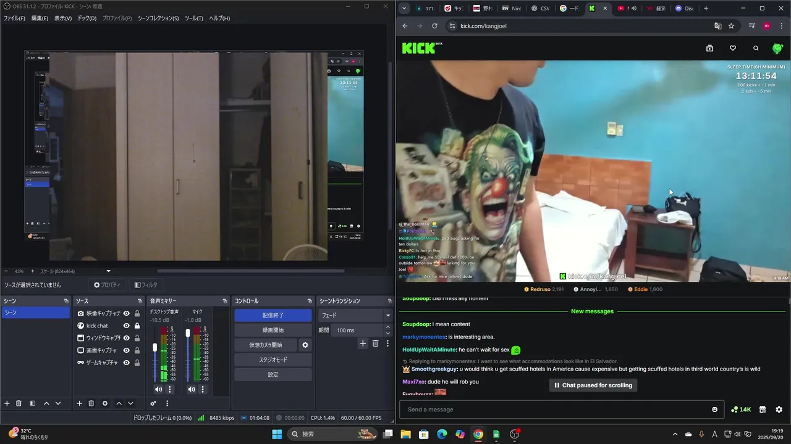Increase transition duration stepper up
791x444 pixels.
389,327
